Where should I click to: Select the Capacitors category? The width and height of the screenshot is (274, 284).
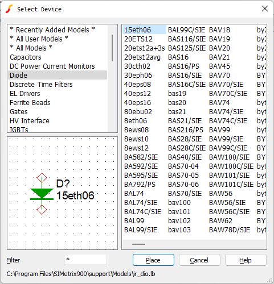(26, 57)
